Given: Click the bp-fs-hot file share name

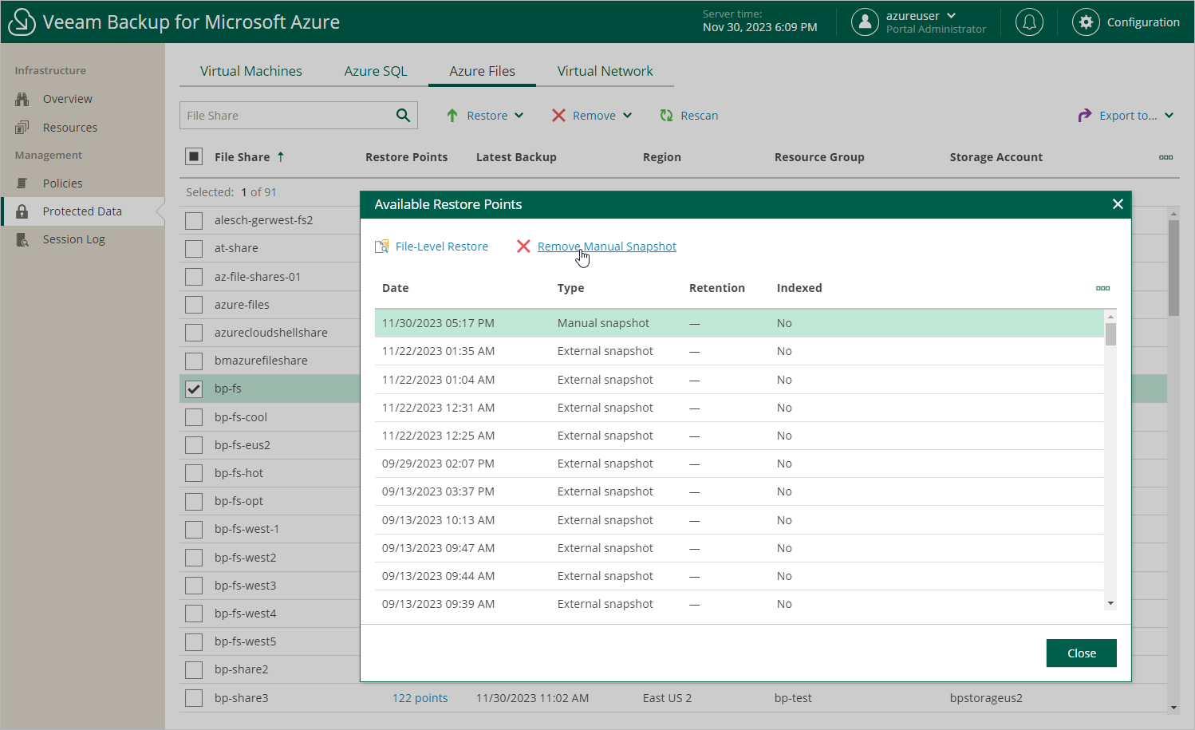Looking at the screenshot, I should click(x=239, y=473).
